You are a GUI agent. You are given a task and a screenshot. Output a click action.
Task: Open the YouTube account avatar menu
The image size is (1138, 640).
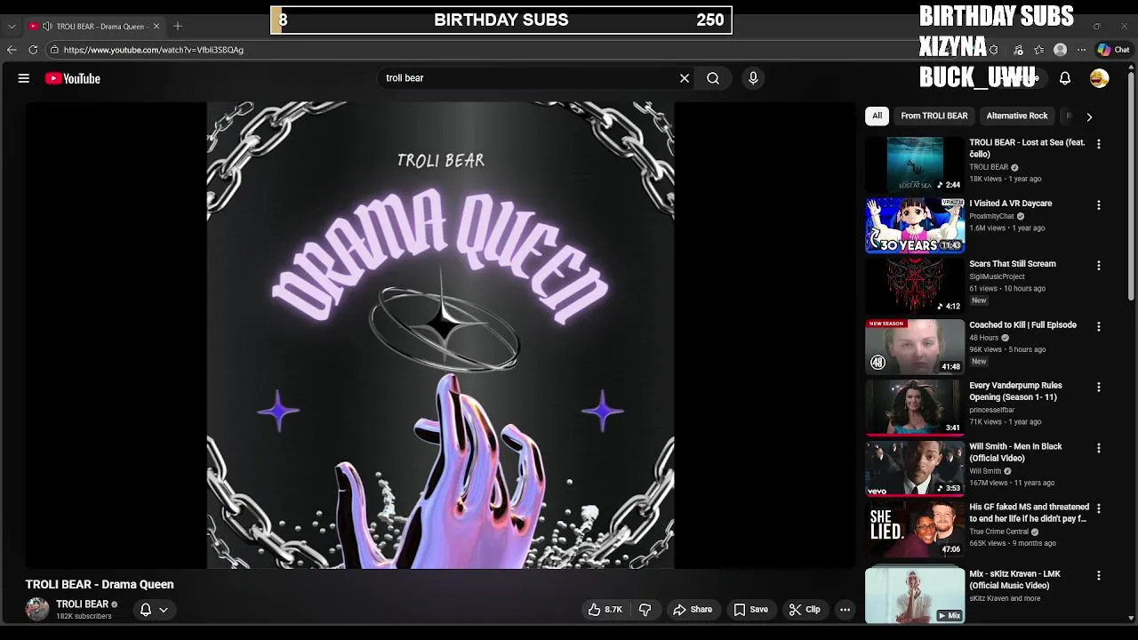pyautogui.click(x=1100, y=78)
